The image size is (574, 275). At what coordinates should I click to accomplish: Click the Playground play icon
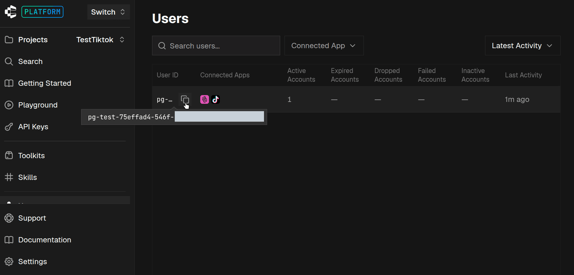9,105
